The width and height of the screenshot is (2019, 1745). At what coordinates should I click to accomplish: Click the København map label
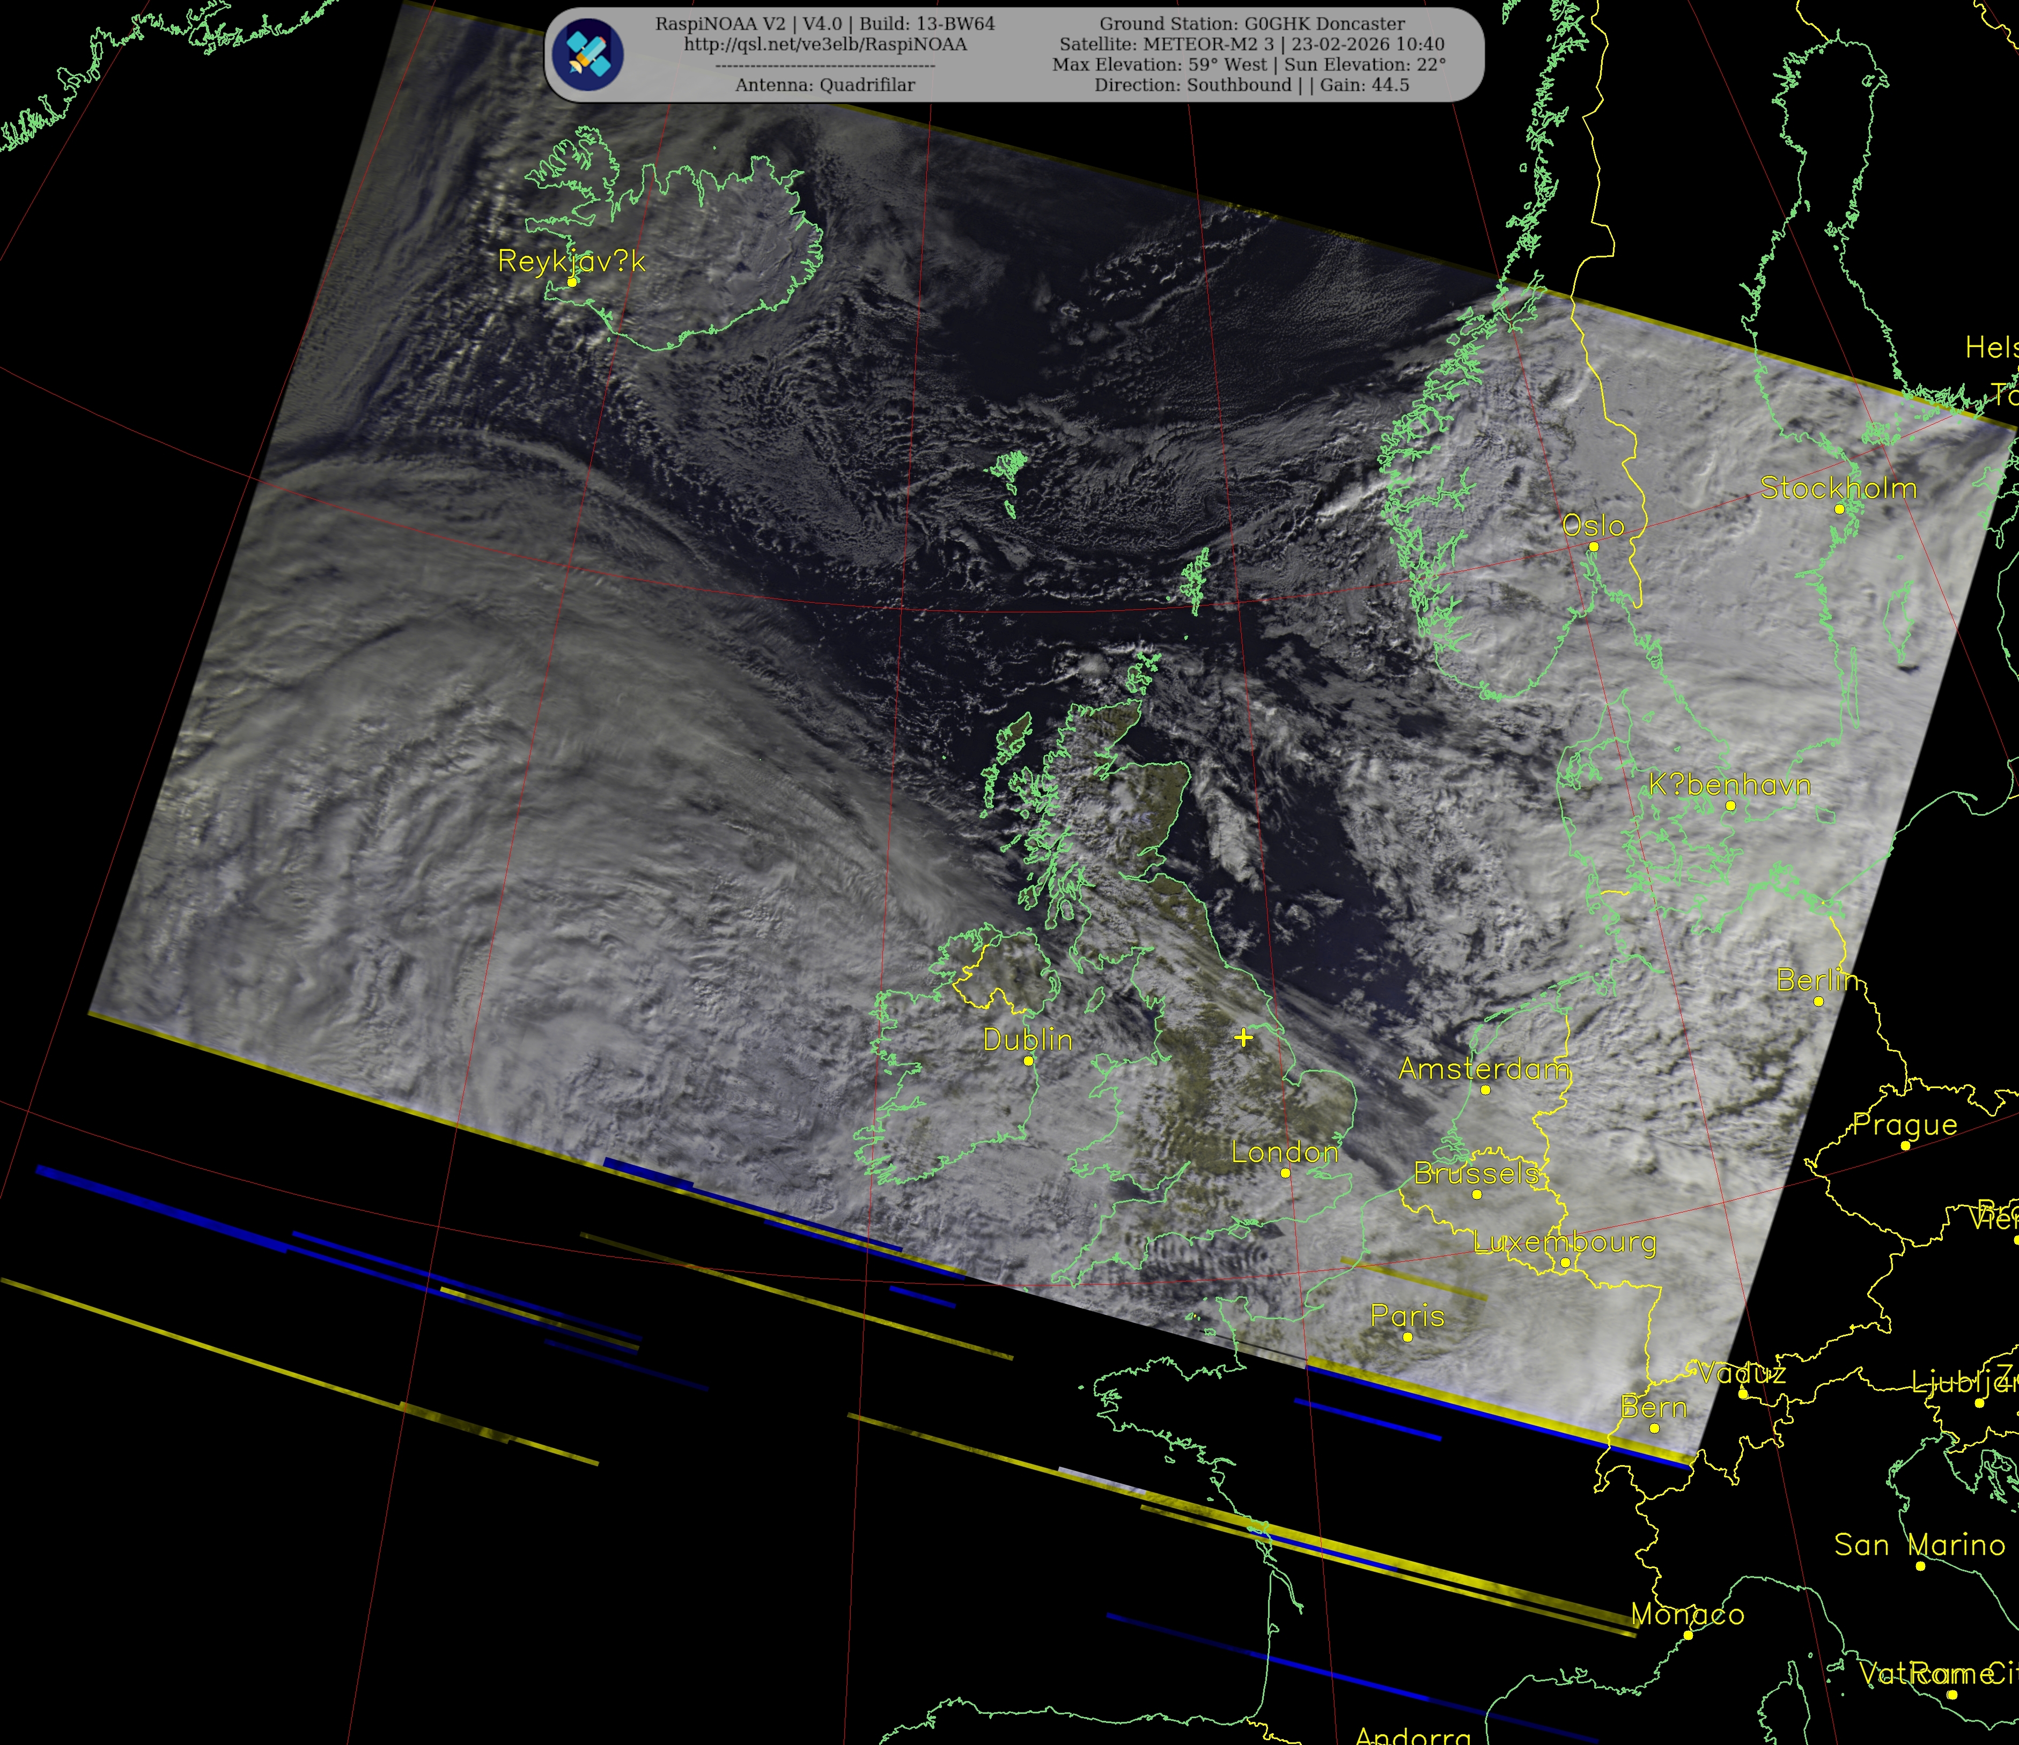(x=1729, y=785)
